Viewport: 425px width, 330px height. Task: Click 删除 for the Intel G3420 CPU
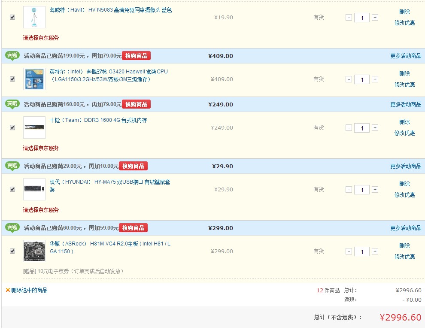(404, 73)
